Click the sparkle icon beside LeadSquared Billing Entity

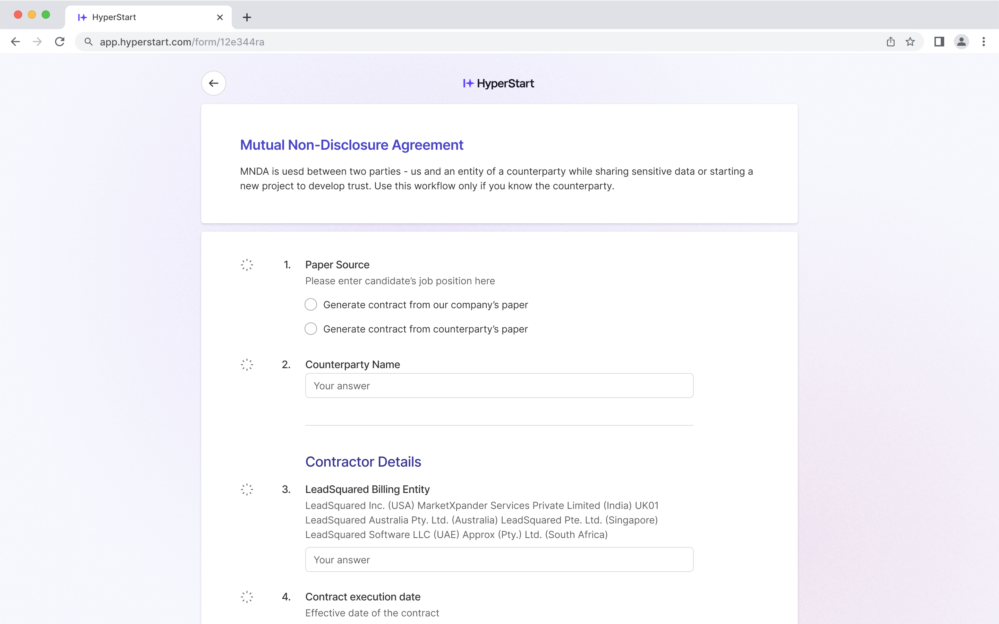(247, 489)
